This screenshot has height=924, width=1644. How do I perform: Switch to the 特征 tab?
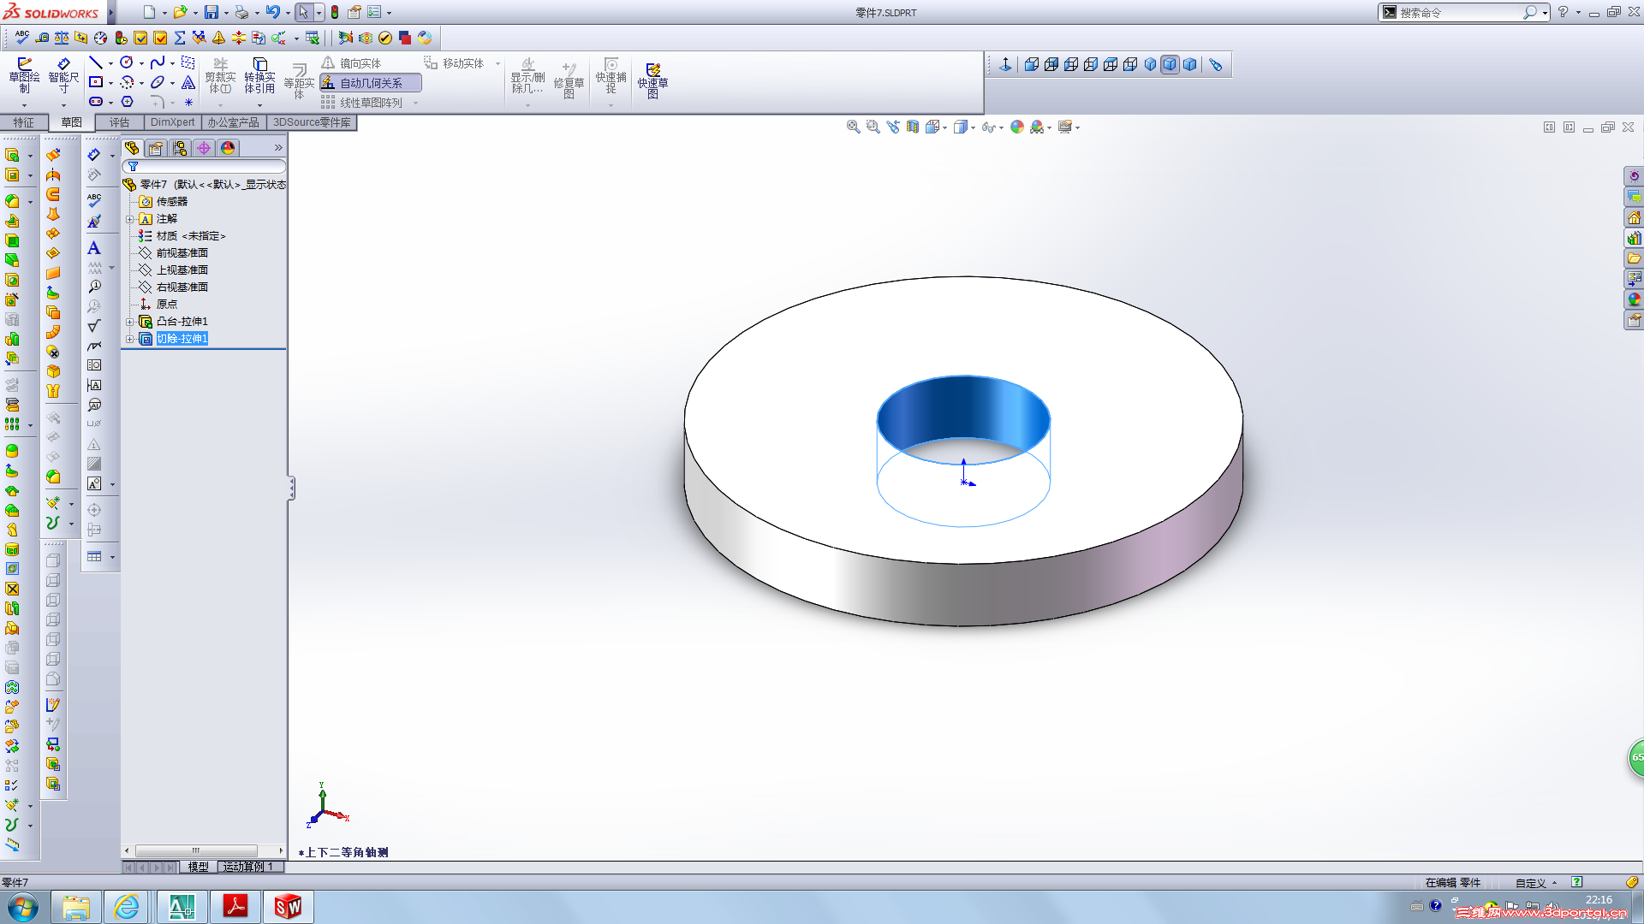tap(24, 122)
